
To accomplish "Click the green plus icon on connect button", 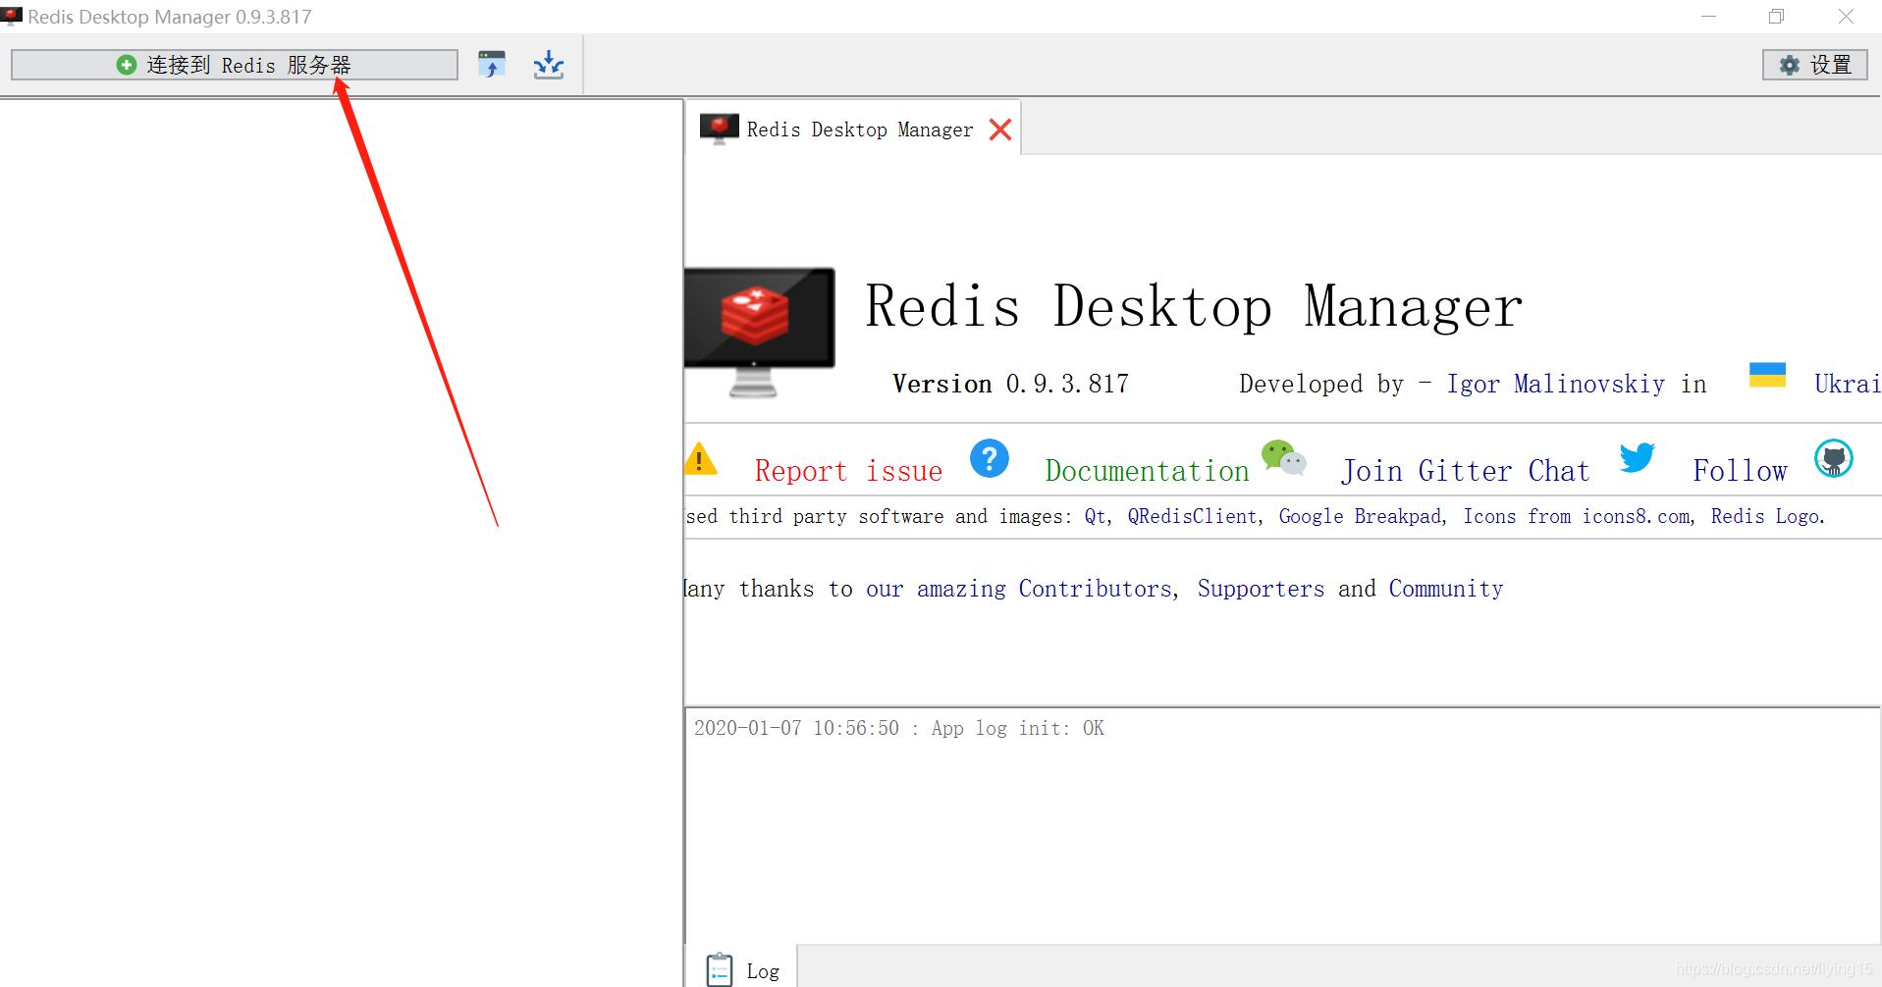I will point(127,65).
